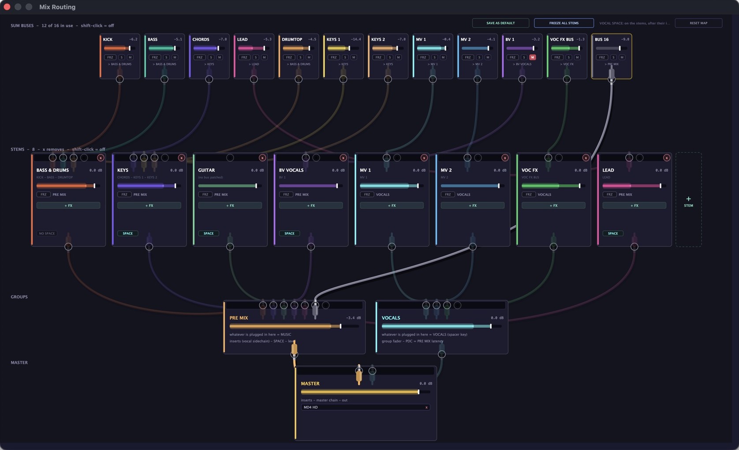Click the CHORDS bus output jack
This screenshot has height=450, width=739.
click(x=209, y=79)
